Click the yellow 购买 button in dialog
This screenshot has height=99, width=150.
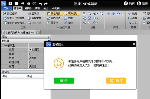[116, 81]
